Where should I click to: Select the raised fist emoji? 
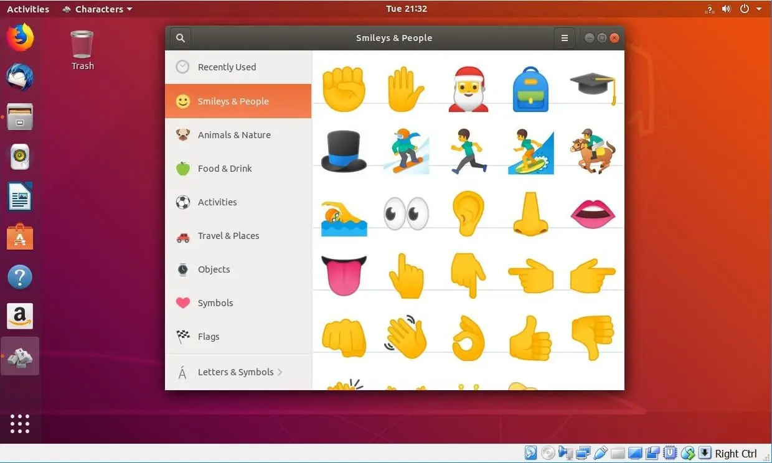click(x=344, y=90)
